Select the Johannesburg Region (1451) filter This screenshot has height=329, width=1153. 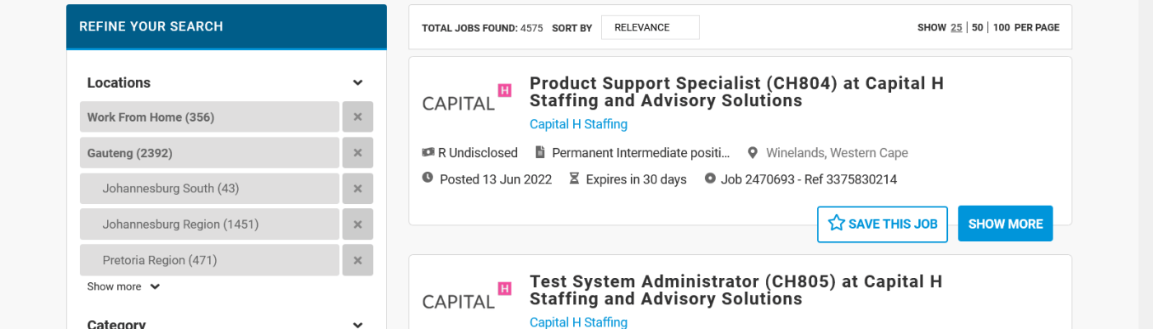180,225
